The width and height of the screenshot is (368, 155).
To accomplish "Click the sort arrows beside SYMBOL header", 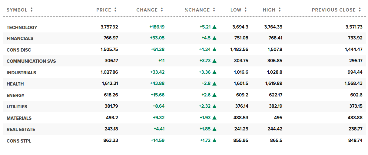I will coord(31,10).
